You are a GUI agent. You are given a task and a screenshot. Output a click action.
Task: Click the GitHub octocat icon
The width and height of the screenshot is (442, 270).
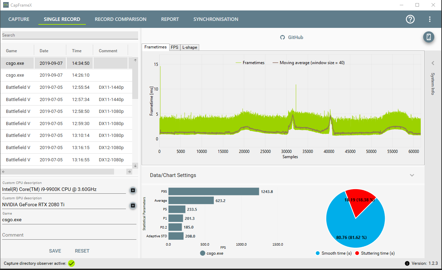(x=283, y=37)
